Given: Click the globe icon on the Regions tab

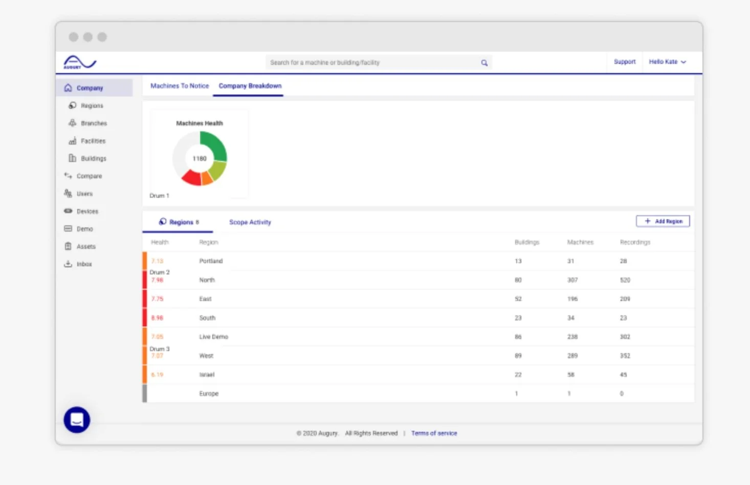Looking at the screenshot, I should (163, 222).
